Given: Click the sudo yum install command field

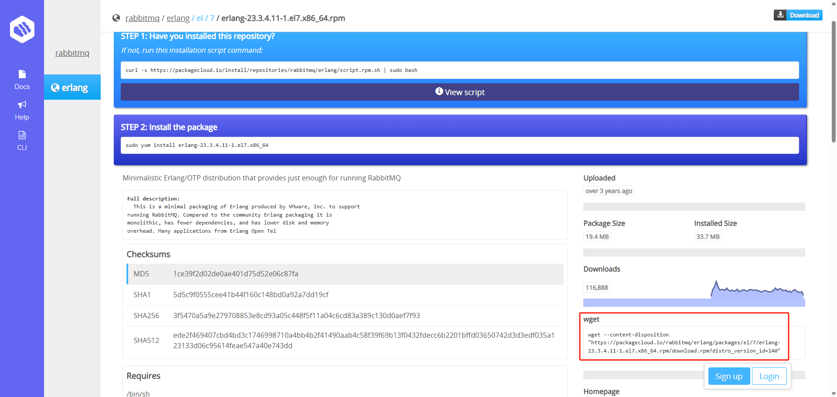Looking at the screenshot, I should 460,145.
